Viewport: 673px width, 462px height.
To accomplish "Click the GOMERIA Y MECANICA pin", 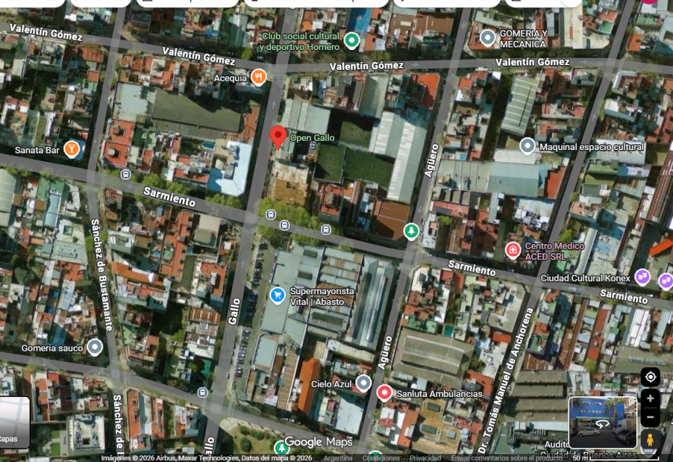I will coord(487,38).
